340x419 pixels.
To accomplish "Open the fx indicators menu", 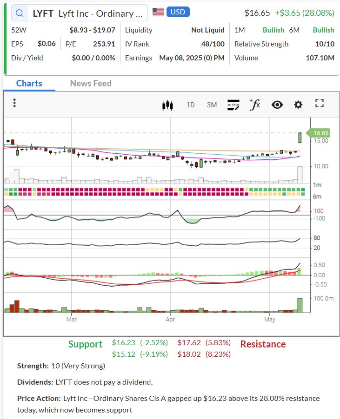I will click(255, 105).
